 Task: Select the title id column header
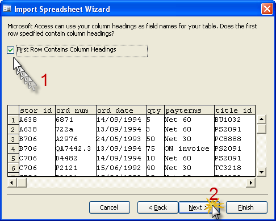click(235, 110)
